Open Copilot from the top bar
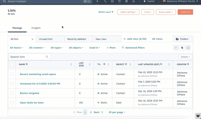The image size is (201, 119). (149, 1)
